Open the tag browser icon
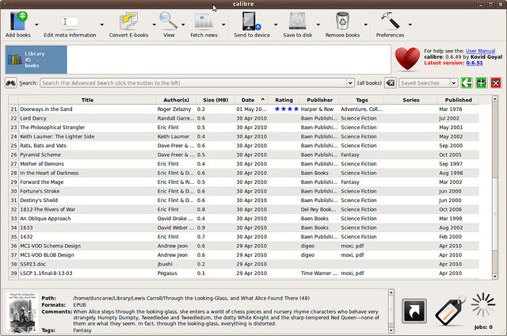 (x=450, y=311)
